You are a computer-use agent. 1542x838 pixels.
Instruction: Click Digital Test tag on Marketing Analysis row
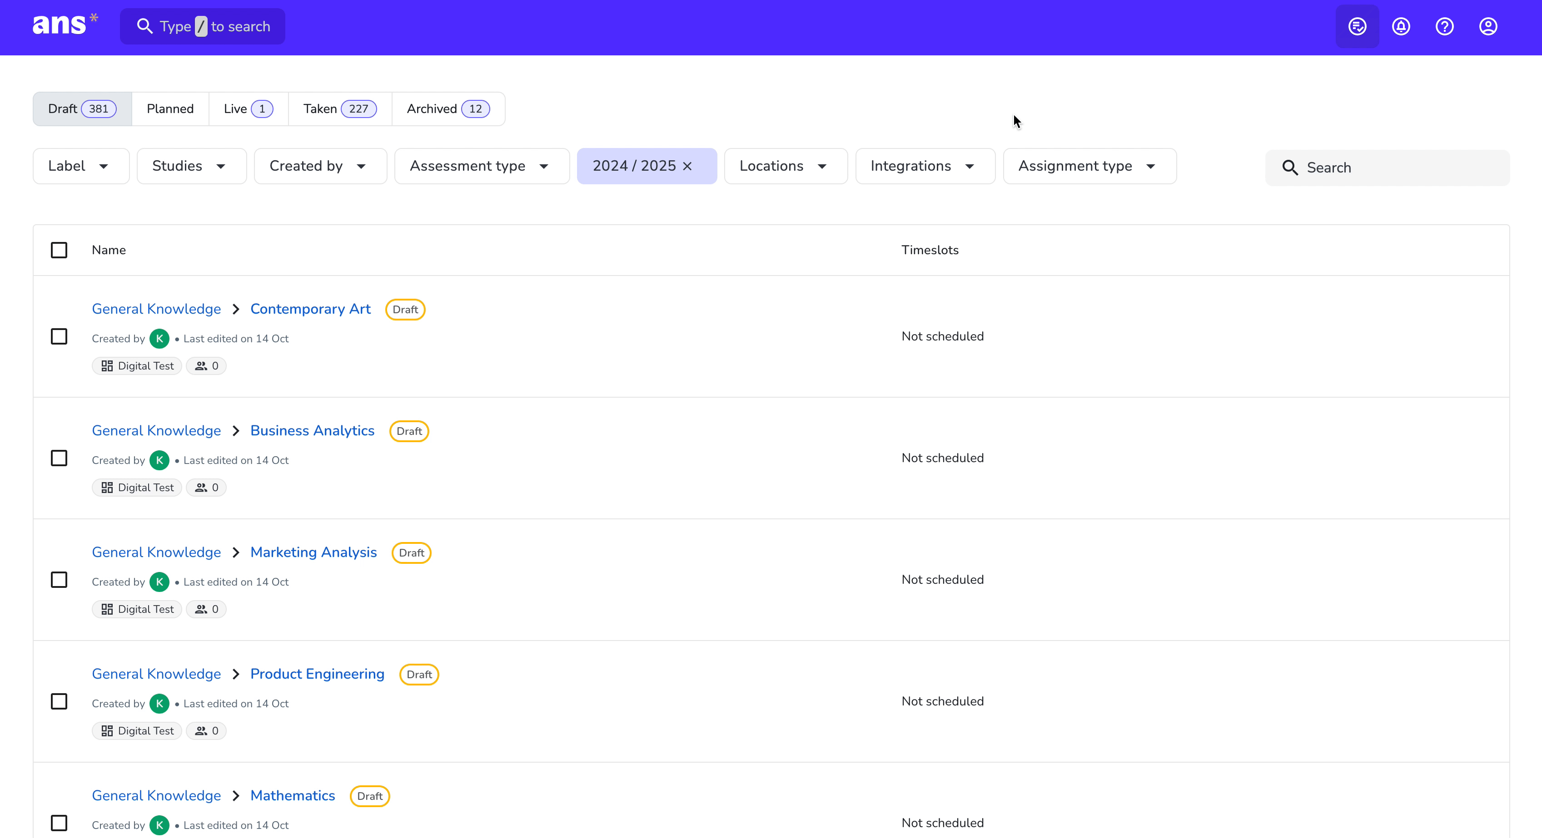[x=137, y=609]
